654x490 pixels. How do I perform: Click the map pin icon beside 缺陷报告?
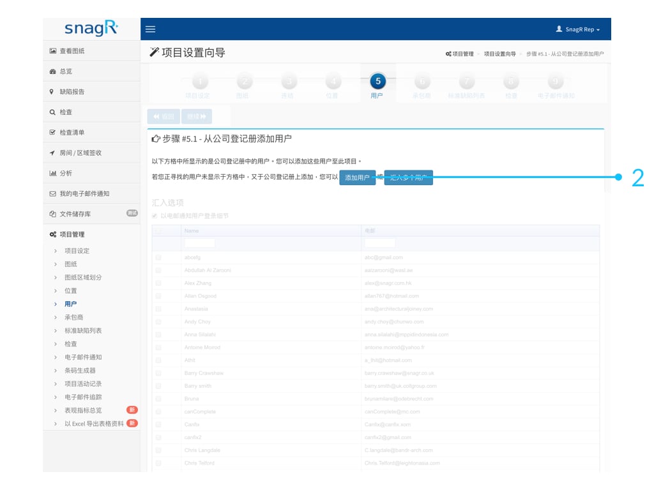[52, 92]
